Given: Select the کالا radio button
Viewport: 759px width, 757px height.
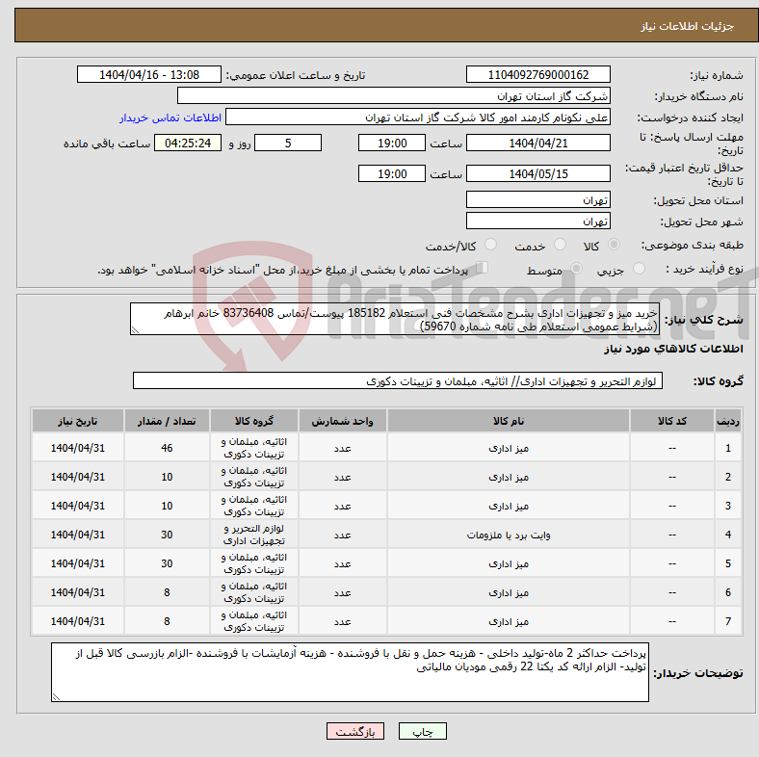Looking at the screenshot, I should (614, 245).
